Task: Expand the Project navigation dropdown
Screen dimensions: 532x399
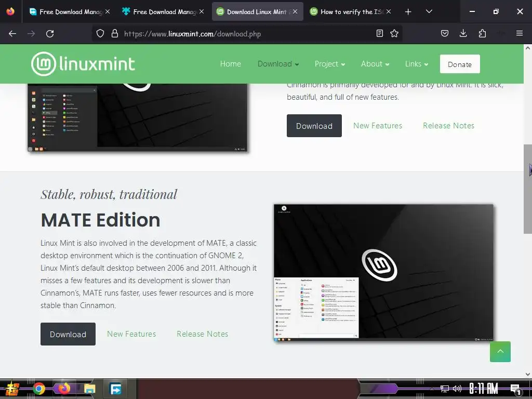Action: [330, 64]
